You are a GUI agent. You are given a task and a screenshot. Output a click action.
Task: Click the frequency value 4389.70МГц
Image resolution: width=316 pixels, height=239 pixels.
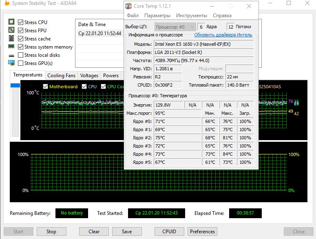click(x=203, y=60)
